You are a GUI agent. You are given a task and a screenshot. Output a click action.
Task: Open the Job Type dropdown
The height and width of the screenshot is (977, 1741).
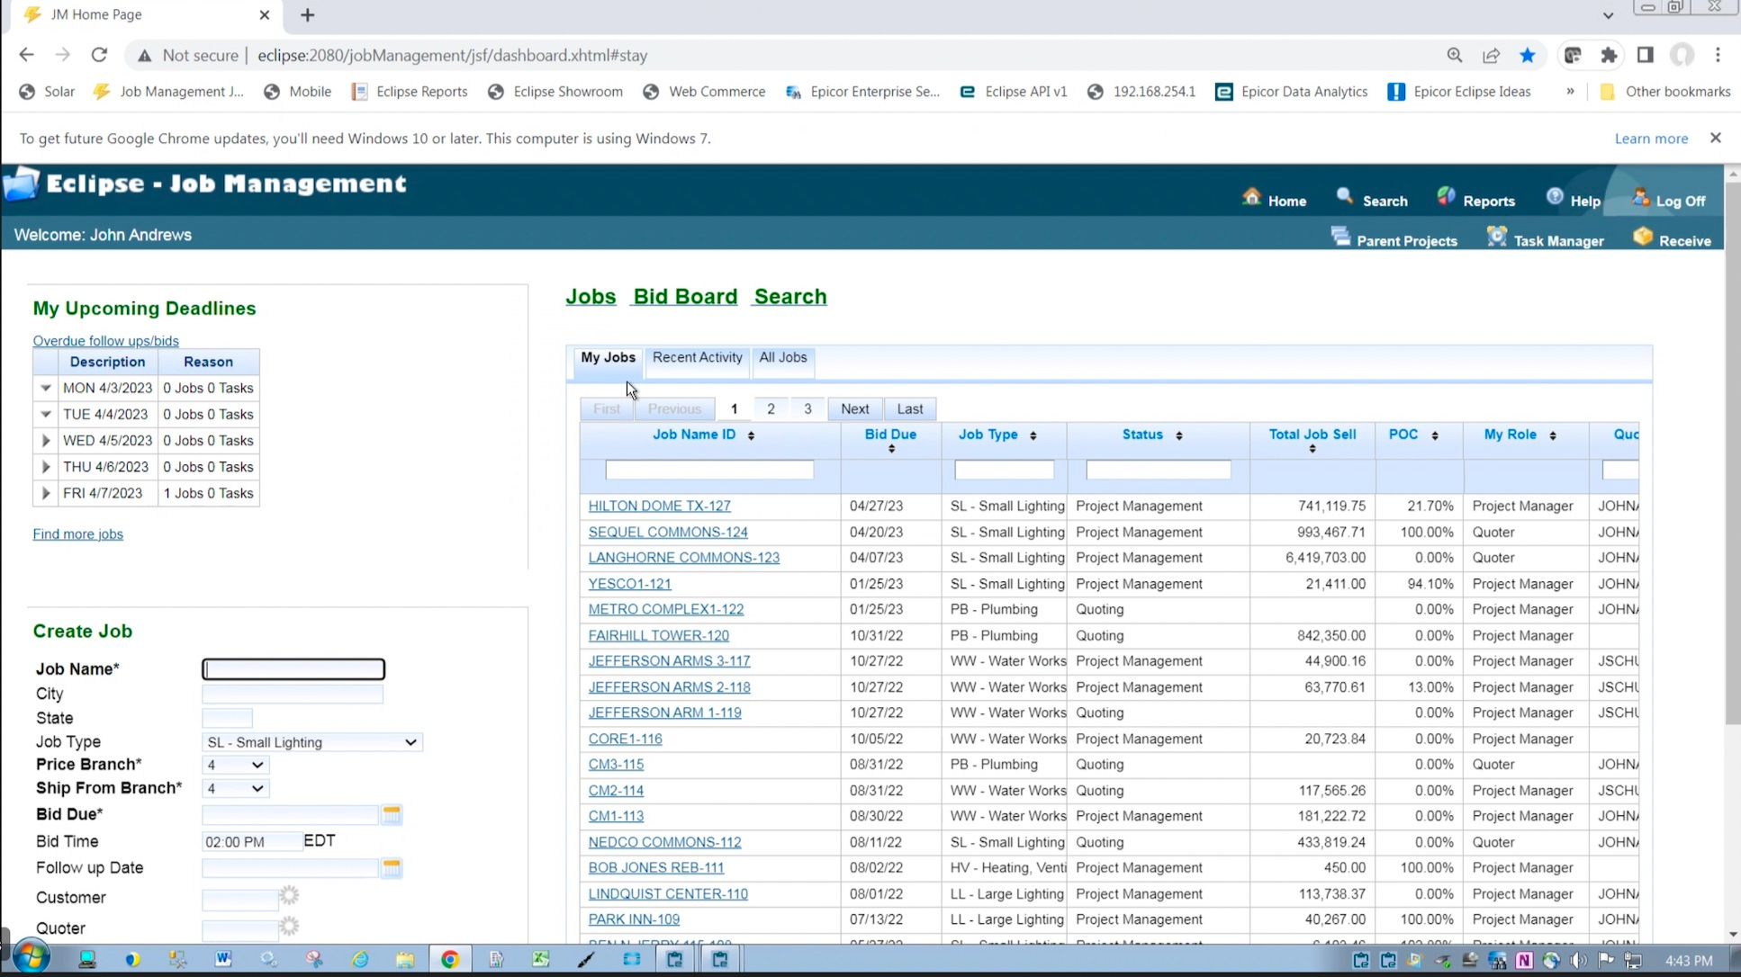coord(311,742)
